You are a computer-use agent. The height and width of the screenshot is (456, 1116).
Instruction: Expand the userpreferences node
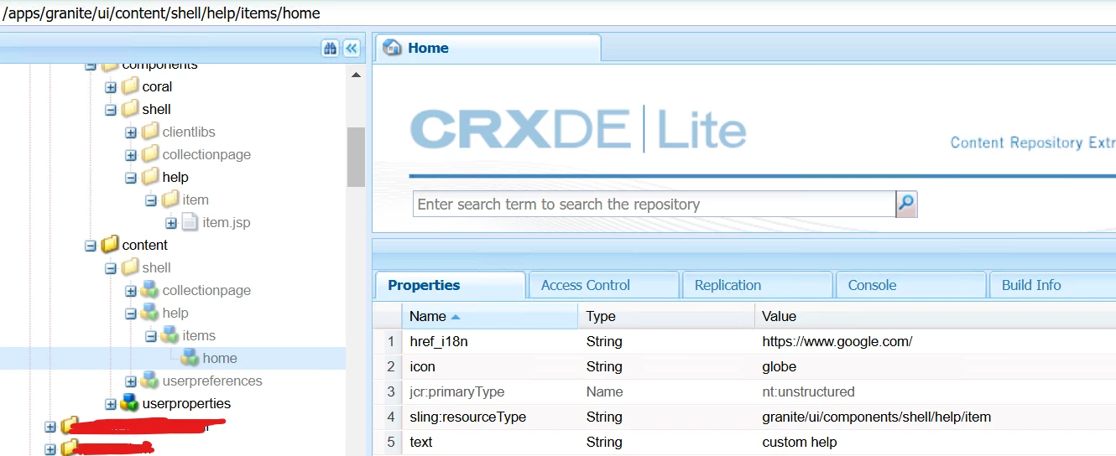click(x=131, y=381)
